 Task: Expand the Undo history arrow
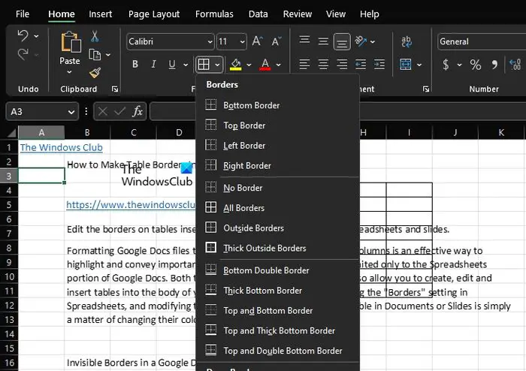[x=36, y=36]
